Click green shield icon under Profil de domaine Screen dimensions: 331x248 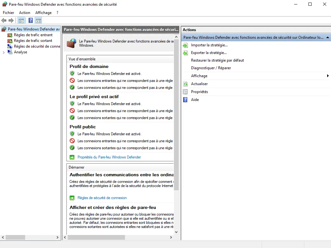pos(72,73)
